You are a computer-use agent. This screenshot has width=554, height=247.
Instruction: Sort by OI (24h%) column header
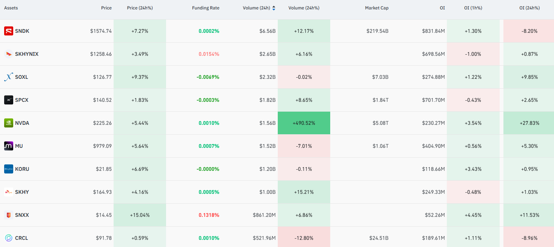coord(529,8)
